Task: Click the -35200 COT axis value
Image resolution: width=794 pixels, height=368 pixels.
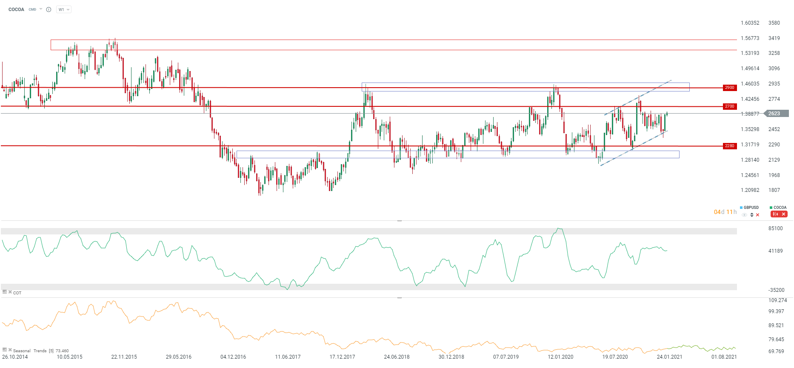Action: (776, 290)
